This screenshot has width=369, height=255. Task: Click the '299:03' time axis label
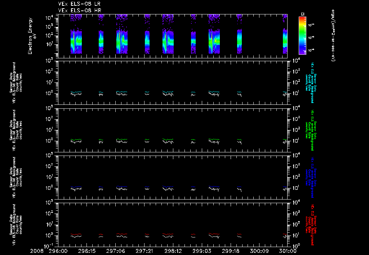202,251
